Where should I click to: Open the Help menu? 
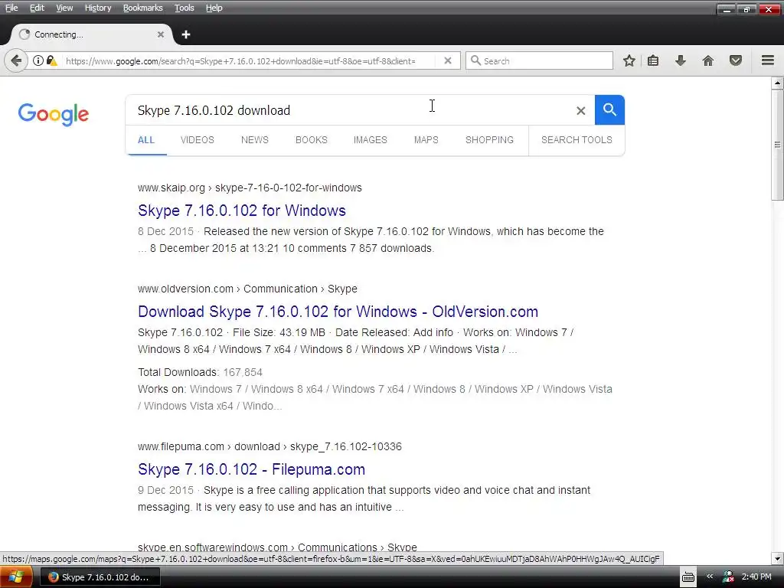(214, 8)
